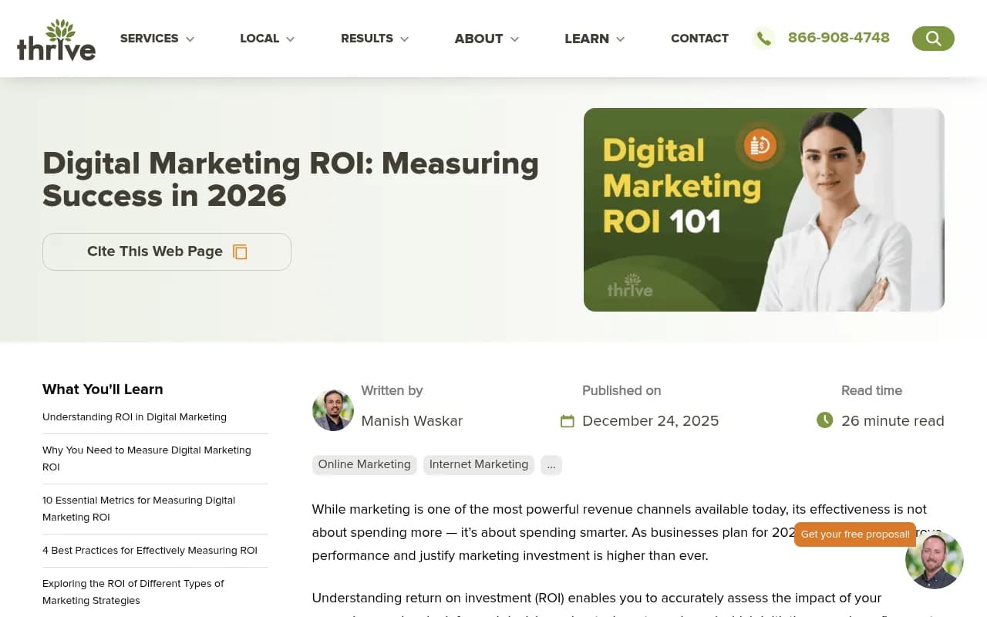Select the Internet Marketing tag
The height and width of the screenshot is (617, 987).
click(479, 464)
